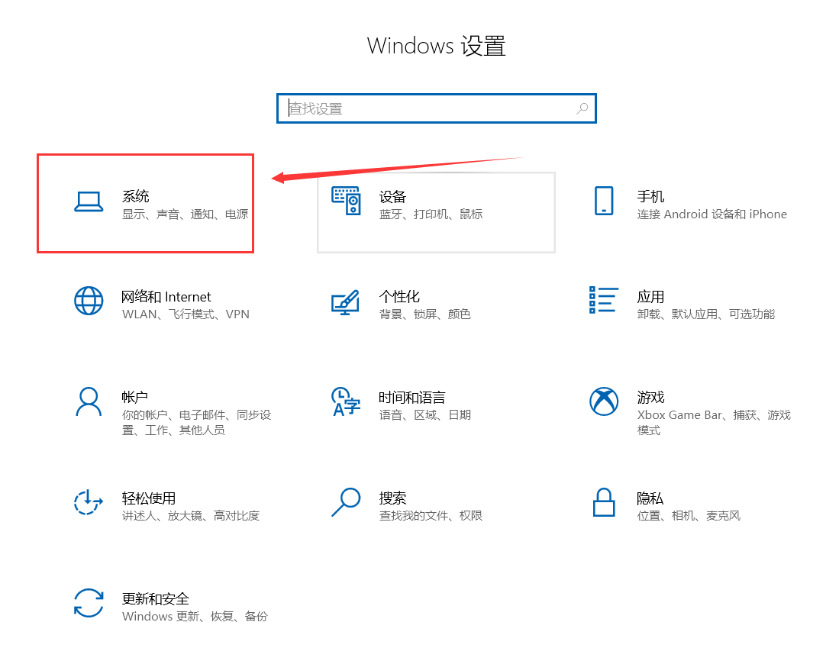Open the 隐私 settings title

[650, 498]
